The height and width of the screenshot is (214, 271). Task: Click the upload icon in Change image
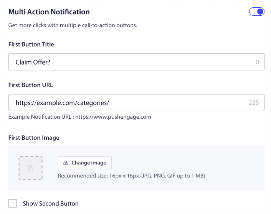click(x=66, y=163)
